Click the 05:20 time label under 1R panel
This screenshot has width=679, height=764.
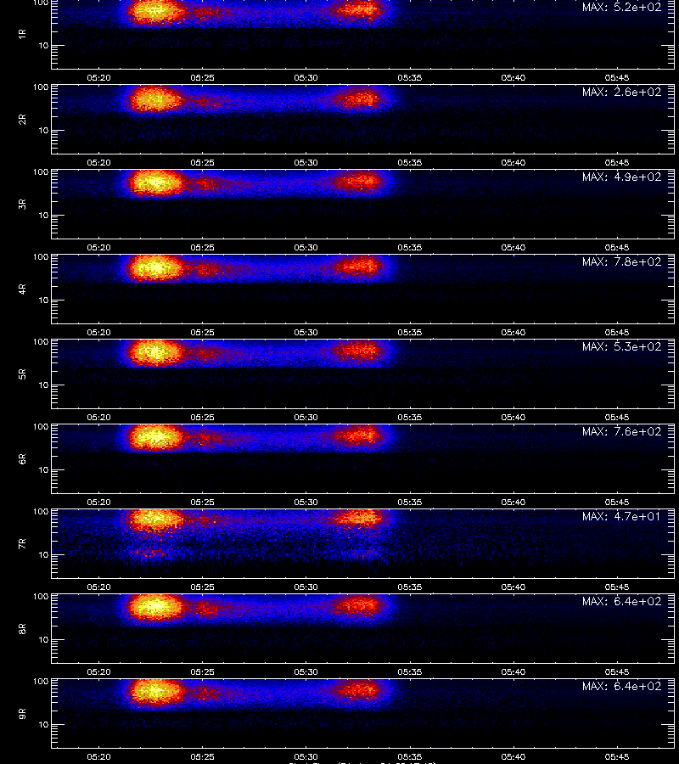click(x=98, y=77)
